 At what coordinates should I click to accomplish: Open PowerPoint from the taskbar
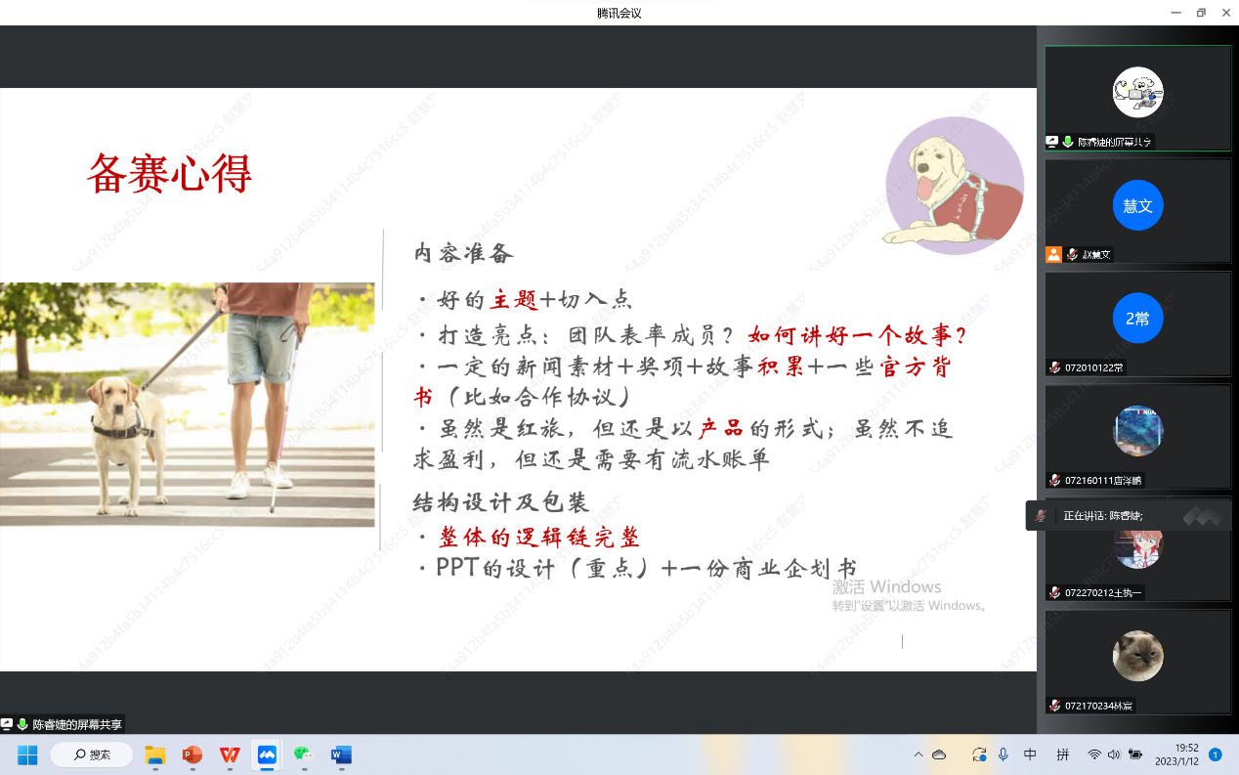192,754
